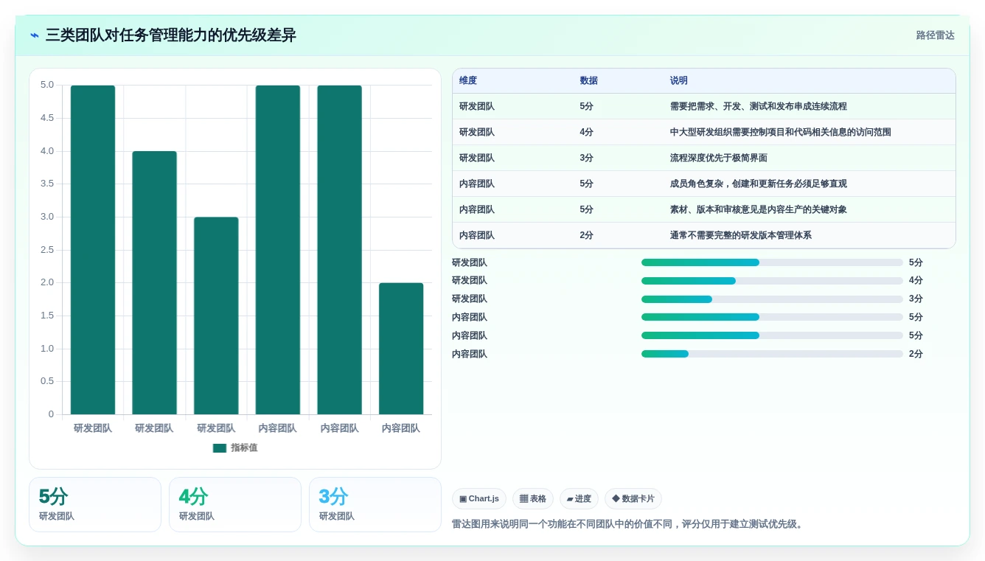Click the 内容团队 chart bar reaching 2.0
985x561 pixels.
pyautogui.click(x=401, y=349)
